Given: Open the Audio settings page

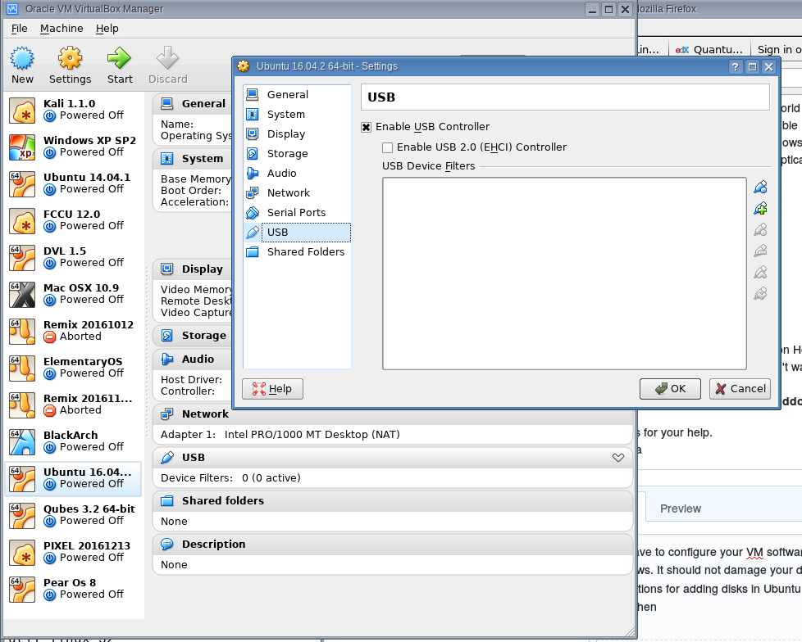Looking at the screenshot, I should (x=280, y=173).
